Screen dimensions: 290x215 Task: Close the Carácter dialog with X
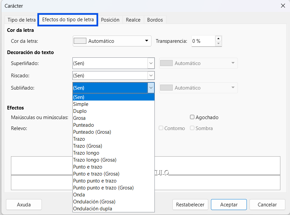[x=283, y=6]
